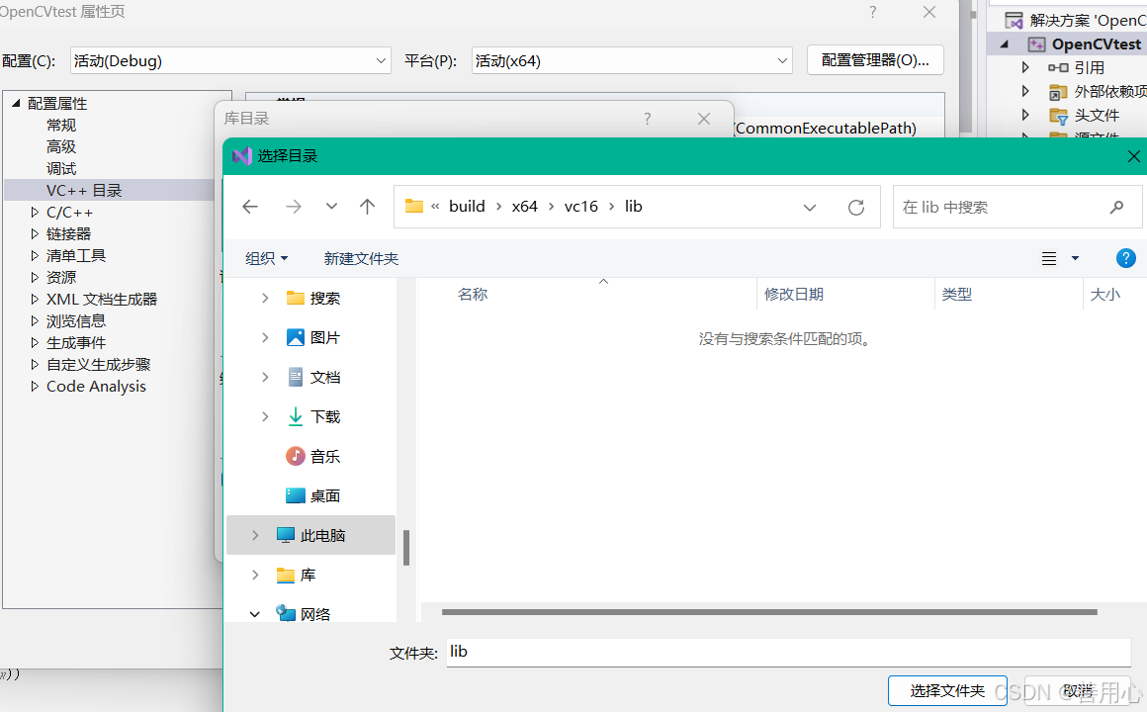The height and width of the screenshot is (712, 1147).
Task: Sort by 名称 column
Action: pyautogui.click(x=473, y=294)
